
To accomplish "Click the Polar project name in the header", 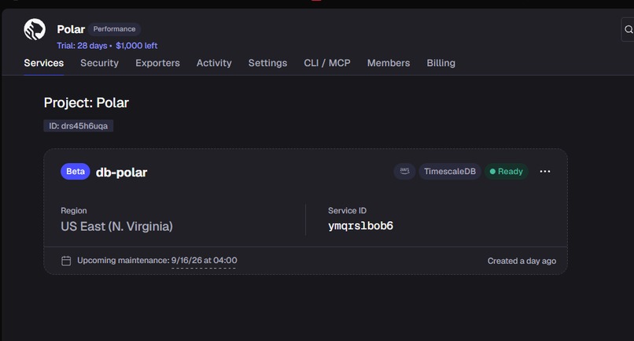I will 71,30.
